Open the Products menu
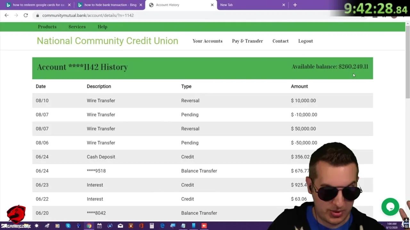 coord(47,27)
